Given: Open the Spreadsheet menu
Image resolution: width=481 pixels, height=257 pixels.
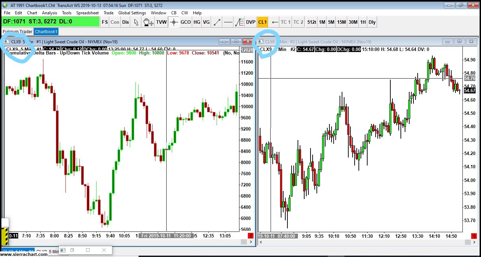Looking at the screenshot, I should 88,13.
